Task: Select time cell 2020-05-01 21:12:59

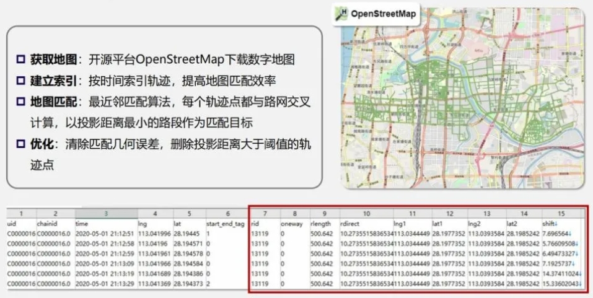Action: [107, 254]
